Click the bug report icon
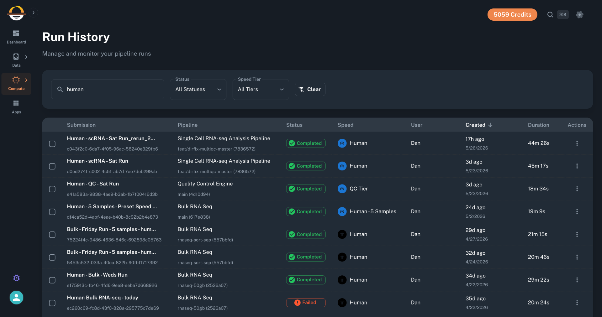This screenshot has width=602, height=317. [17, 278]
